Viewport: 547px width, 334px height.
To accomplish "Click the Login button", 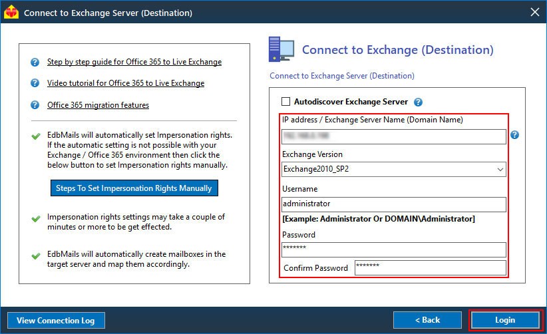I will (505, 320).
